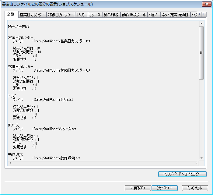The image size is (213, 195).
Task: Click the horizontal scrollbar left arrow
Action: (10, 163)
